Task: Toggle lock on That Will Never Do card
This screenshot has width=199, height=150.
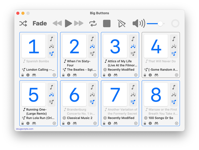Action: coord(145,75)
